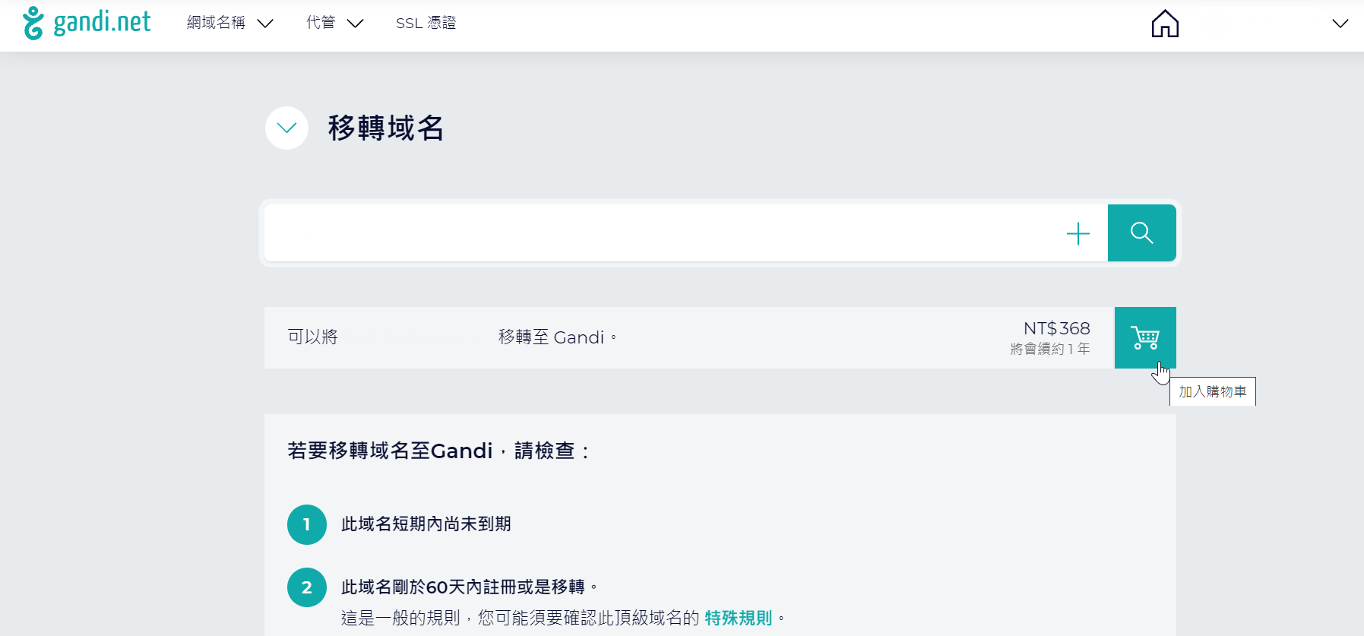The image size is (1364, 636).
Task: Expand the 代管 dropdown menu
Action: click(x=334, y=23)
